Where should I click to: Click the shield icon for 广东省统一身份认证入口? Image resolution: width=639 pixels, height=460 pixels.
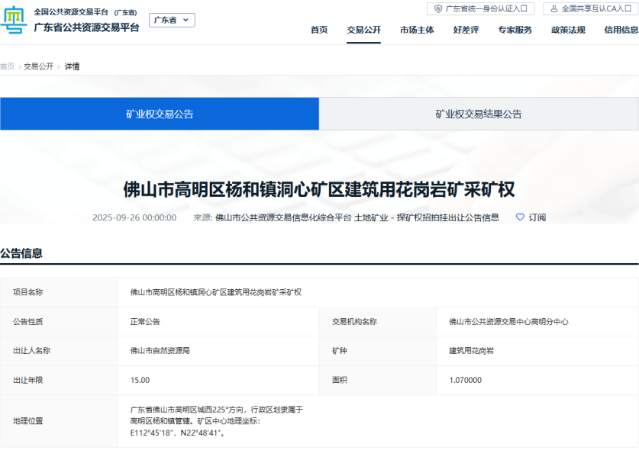(438, 9)
